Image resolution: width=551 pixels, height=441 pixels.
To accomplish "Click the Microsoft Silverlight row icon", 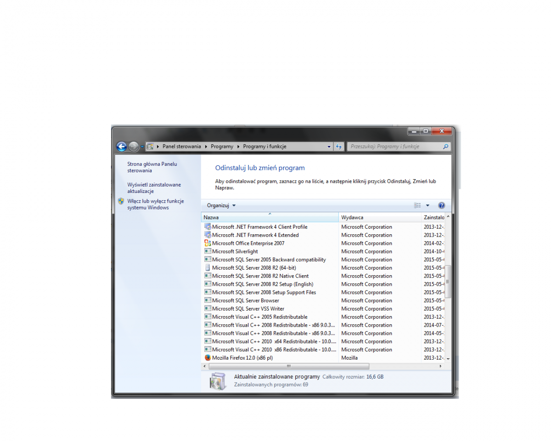I will [208, 251].
